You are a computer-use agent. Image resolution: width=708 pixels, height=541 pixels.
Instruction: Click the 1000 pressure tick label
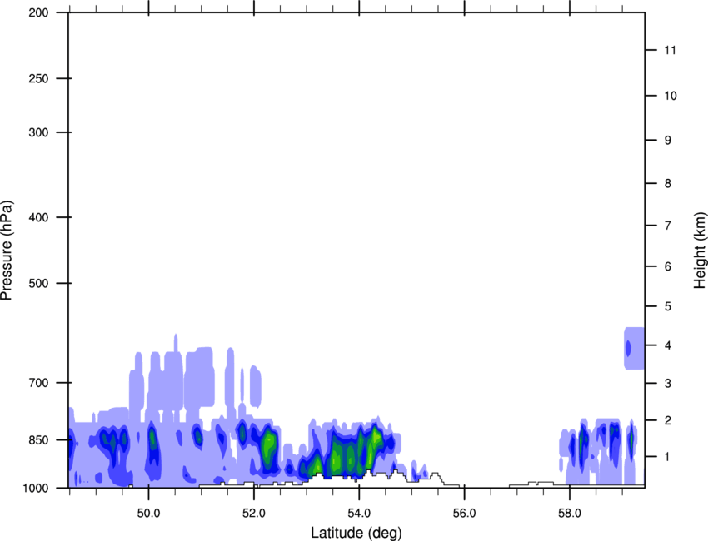point(36,488)
